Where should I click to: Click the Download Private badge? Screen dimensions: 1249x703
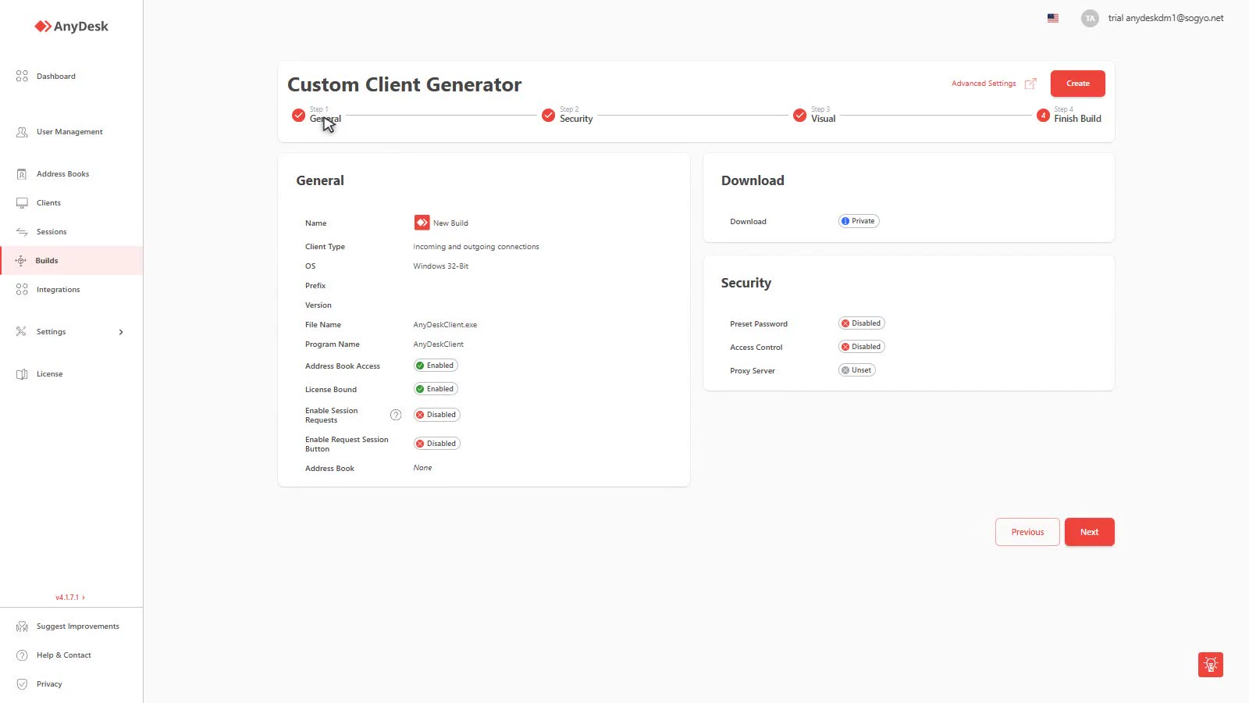tap(859, 221)
